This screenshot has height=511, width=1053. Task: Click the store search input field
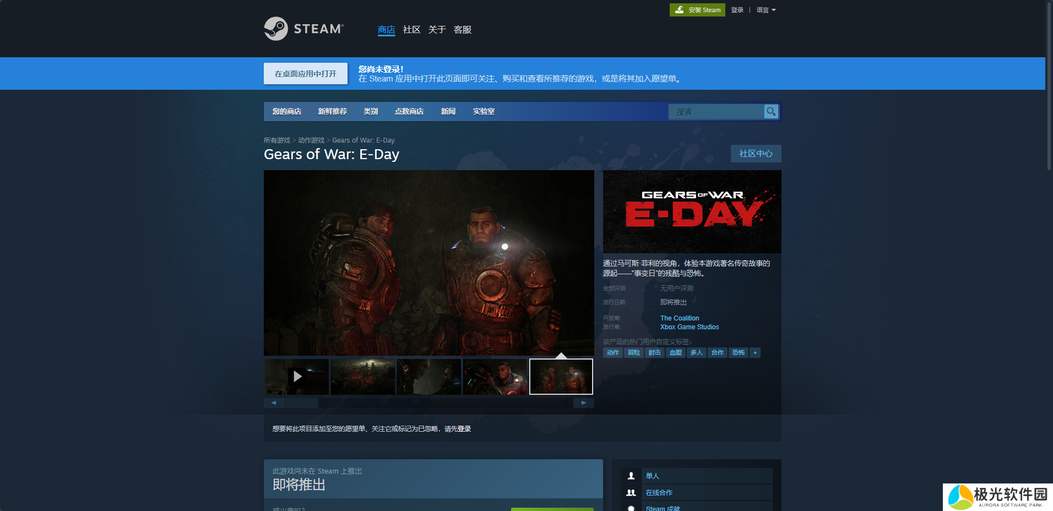tap(716, 112)
